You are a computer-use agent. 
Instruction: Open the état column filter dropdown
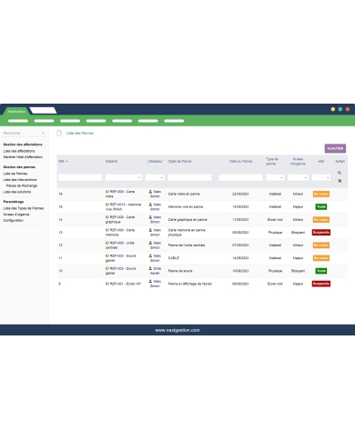pyautogui.click(x=321, y=177)
